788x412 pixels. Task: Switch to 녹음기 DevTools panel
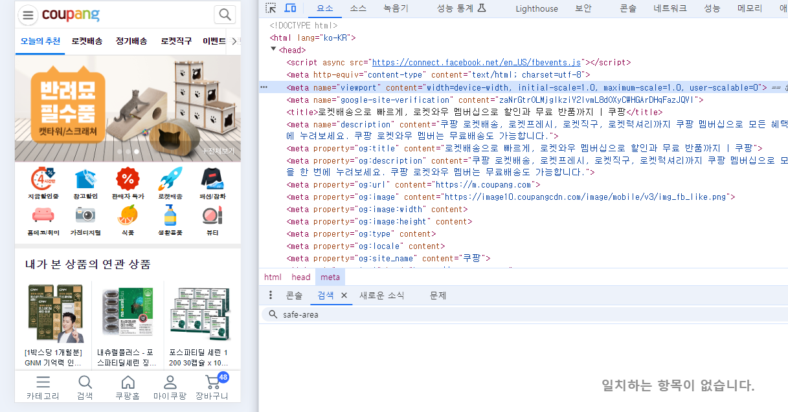pyautogui.click(x=396, y=8)
